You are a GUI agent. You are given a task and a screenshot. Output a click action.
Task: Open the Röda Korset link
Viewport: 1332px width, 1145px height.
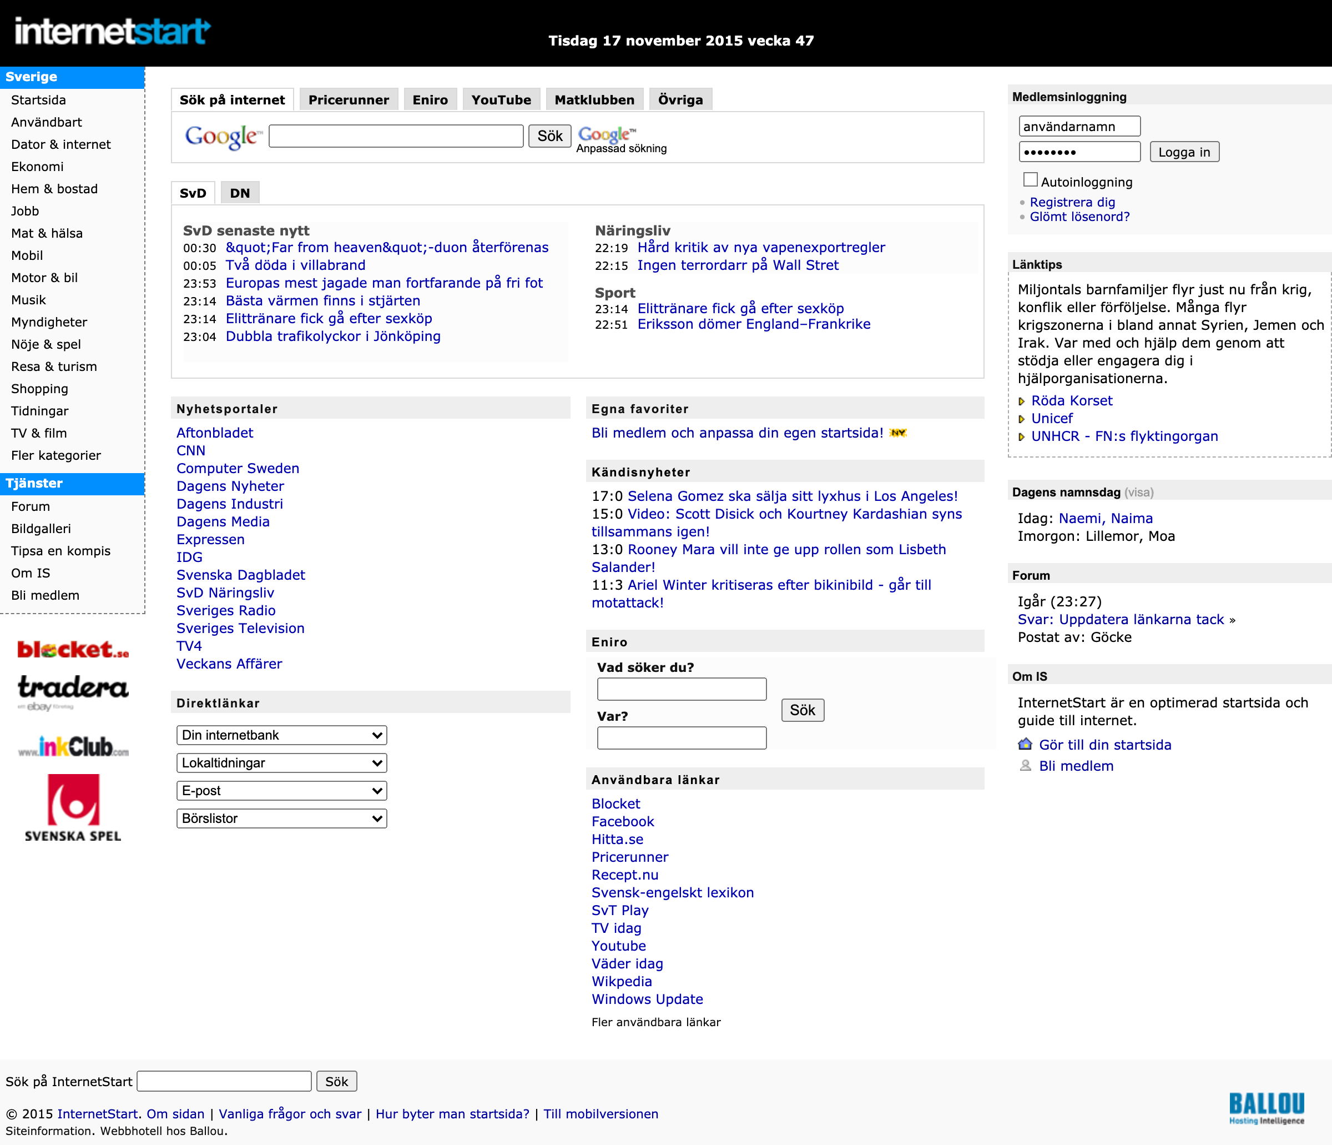click(x=1072, y=401)
